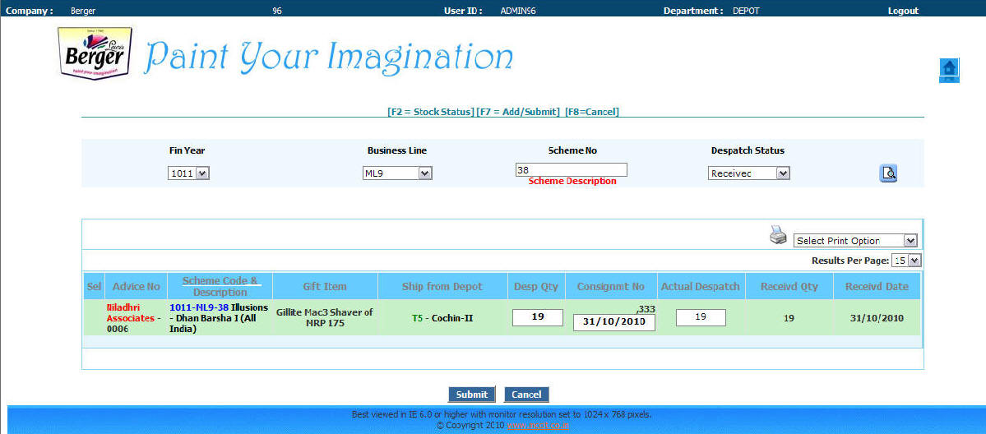This screenshot has width=986, height=434.
Task: Click the F7 = Add/Submit link
Action: coord(518,112)
